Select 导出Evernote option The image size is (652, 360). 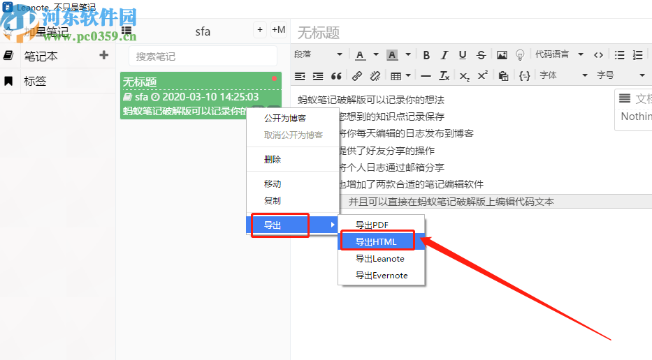coord(382,276)
